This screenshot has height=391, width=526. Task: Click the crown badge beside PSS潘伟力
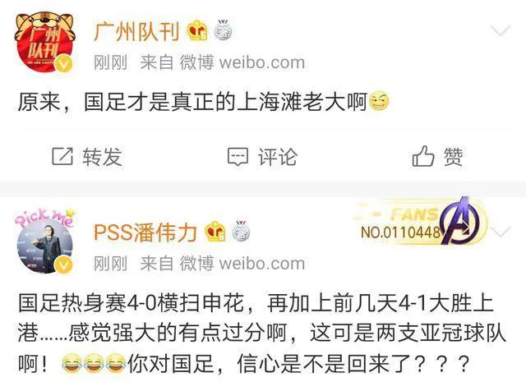point(215,232)
